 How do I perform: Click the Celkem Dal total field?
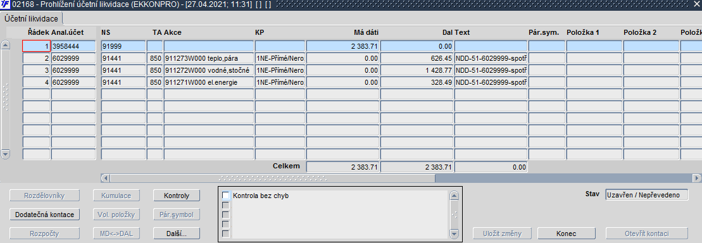click(x=417, y=167)
